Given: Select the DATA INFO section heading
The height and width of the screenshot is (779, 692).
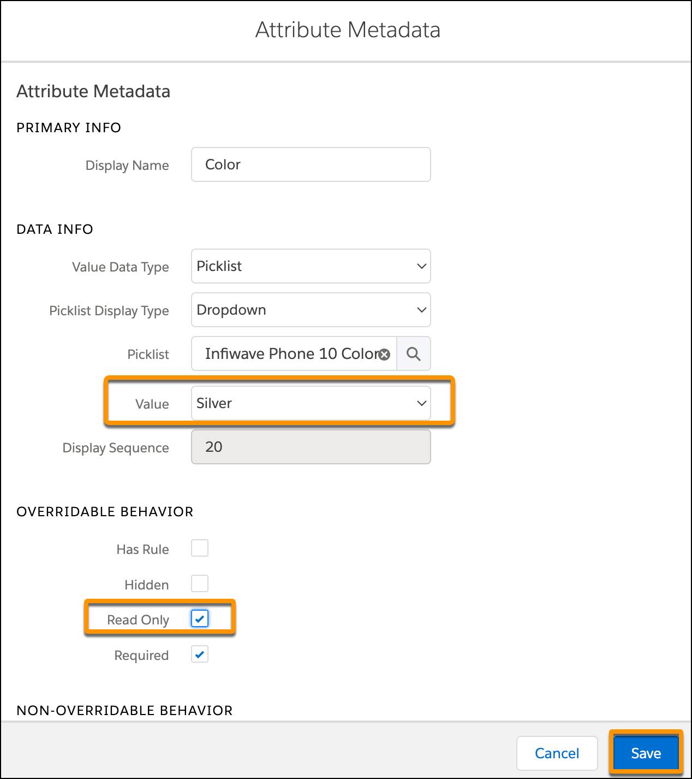Looking at the screenshot, I should (x=55, y=229).
